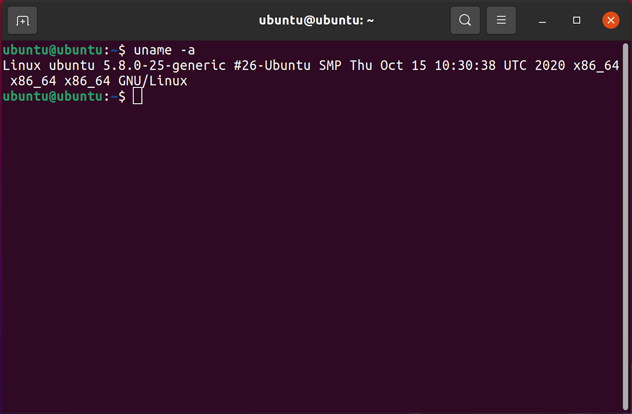Open a new terminal tab

coord(22,20)
